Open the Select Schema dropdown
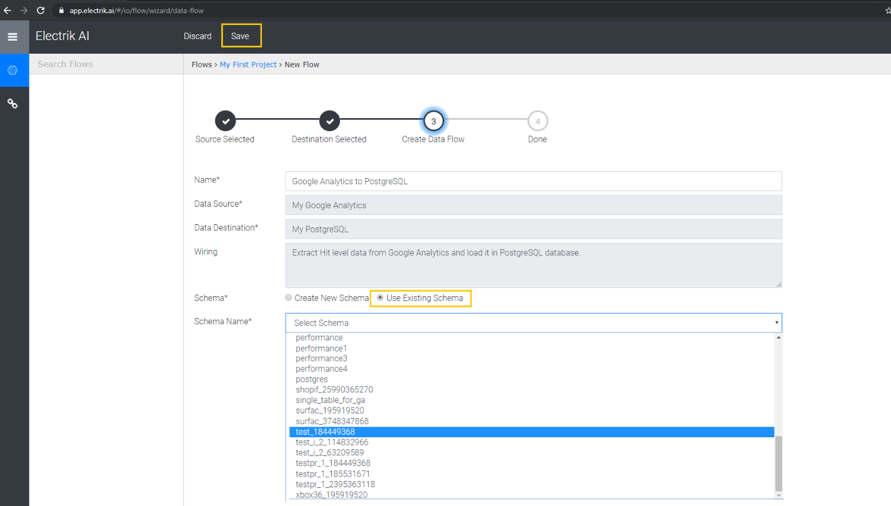 click(x=533, y=322)
